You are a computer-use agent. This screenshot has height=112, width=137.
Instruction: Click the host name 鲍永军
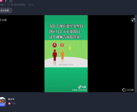pos(11,99)
